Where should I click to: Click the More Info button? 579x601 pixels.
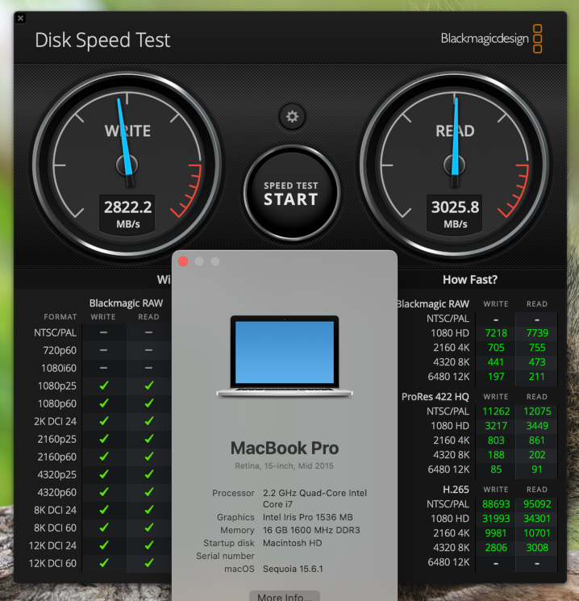(285, 595)
